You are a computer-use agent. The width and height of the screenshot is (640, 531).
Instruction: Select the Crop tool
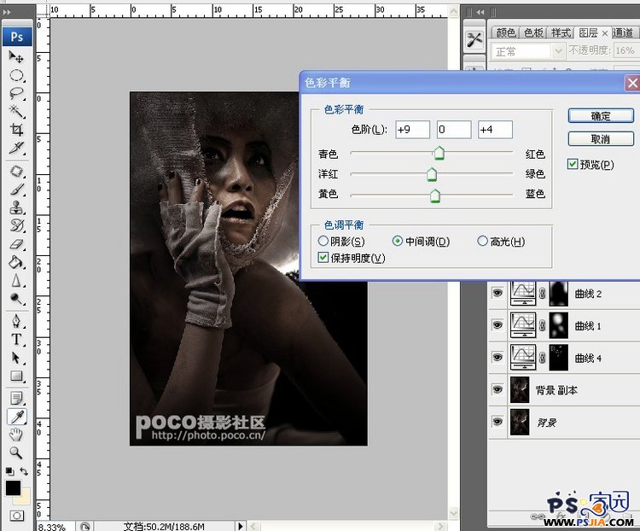click(16, 130)
